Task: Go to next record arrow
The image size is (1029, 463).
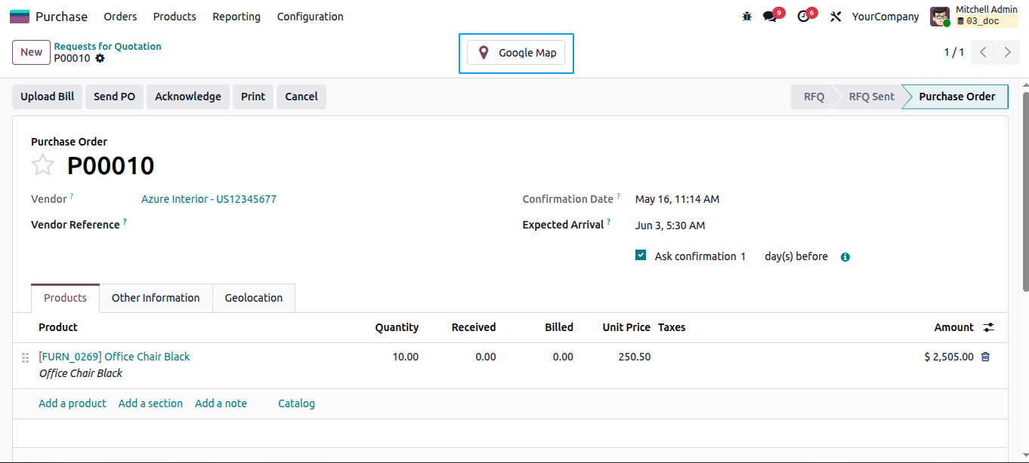Action: click(1007, 52)
